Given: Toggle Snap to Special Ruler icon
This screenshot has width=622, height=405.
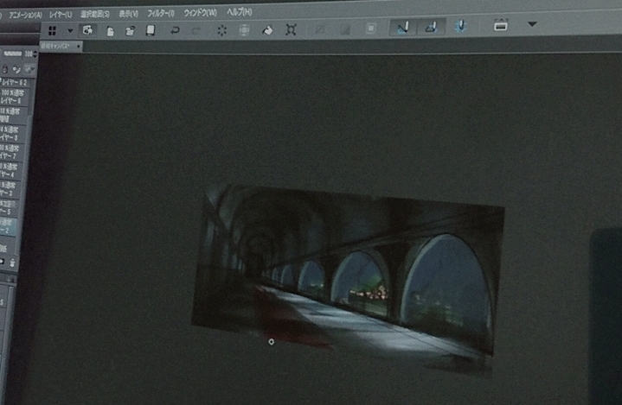Looking at the screenshot, I should point(431,27).
